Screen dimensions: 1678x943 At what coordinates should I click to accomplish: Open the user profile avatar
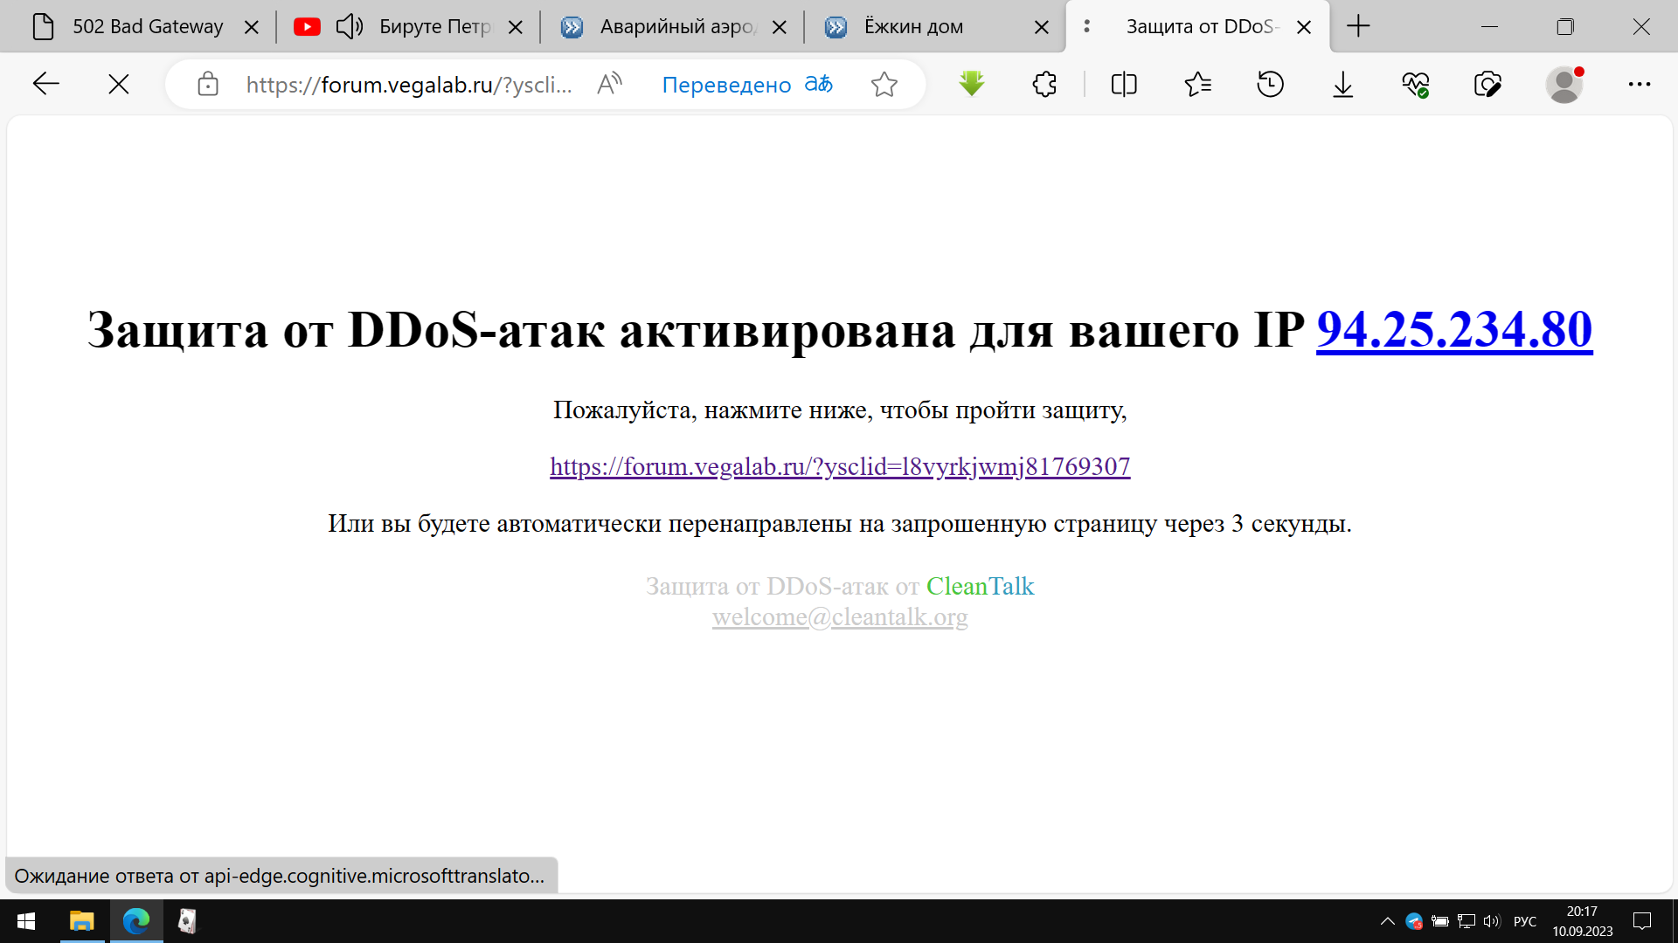point(1564,84)
